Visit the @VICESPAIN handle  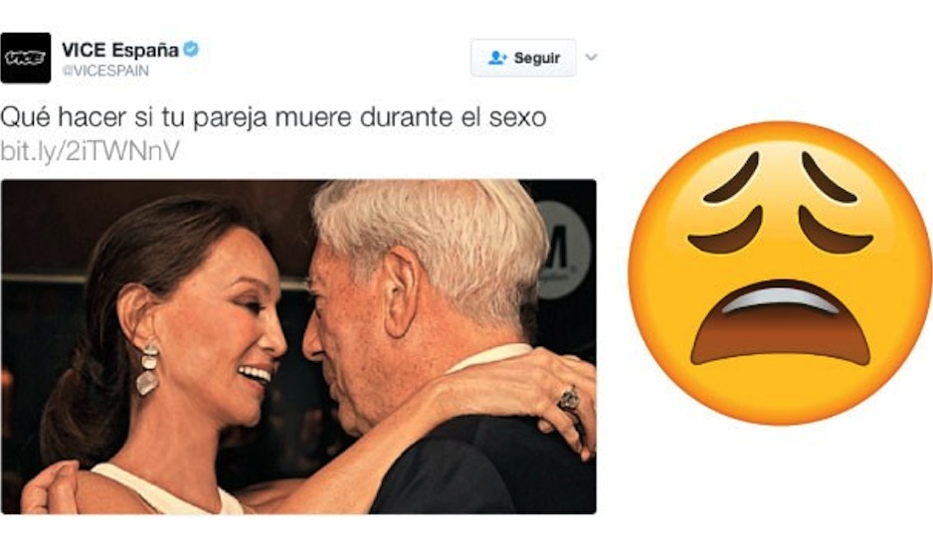(105, 71)
